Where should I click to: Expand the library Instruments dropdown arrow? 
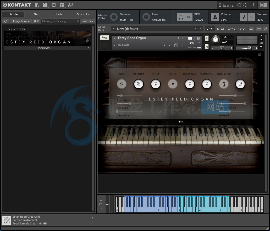89,48
